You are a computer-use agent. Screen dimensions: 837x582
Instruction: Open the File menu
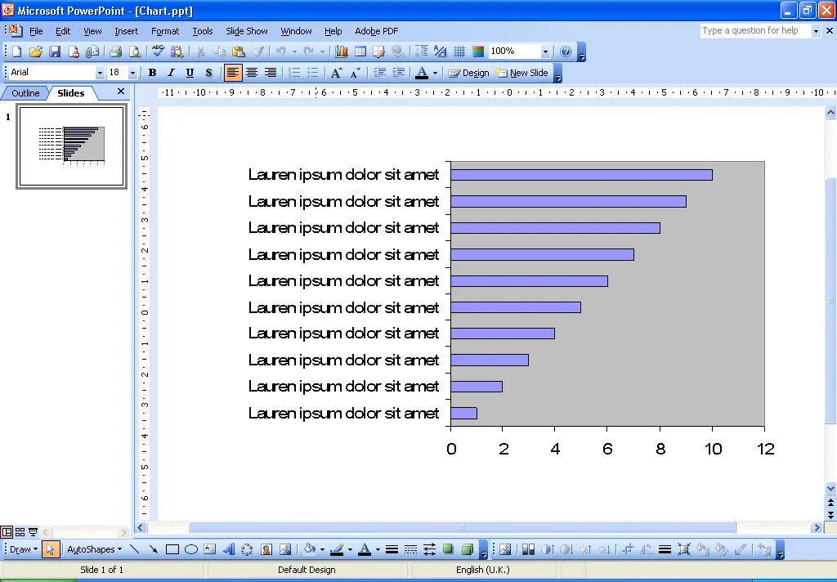click(x=36, y=31)
